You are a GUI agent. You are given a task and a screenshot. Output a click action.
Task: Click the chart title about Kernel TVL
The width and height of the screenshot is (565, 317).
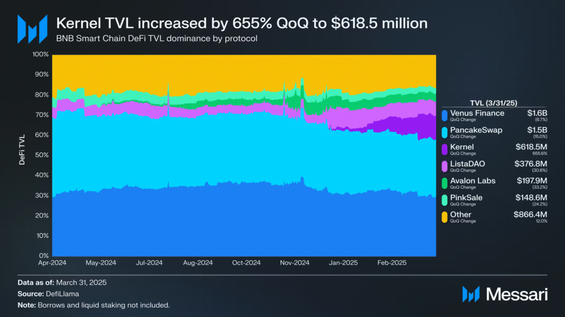242,23
